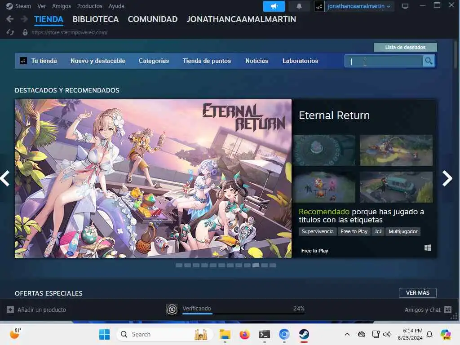Go forward with the right arrow
Image resolution: width=460 pixels, height=345 pixels.
[x=24, y=19]
